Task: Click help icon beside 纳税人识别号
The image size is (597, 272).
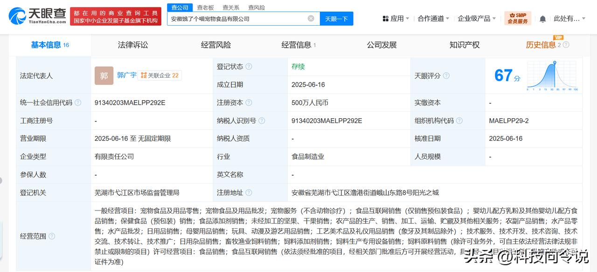Action: click(262, 121)
